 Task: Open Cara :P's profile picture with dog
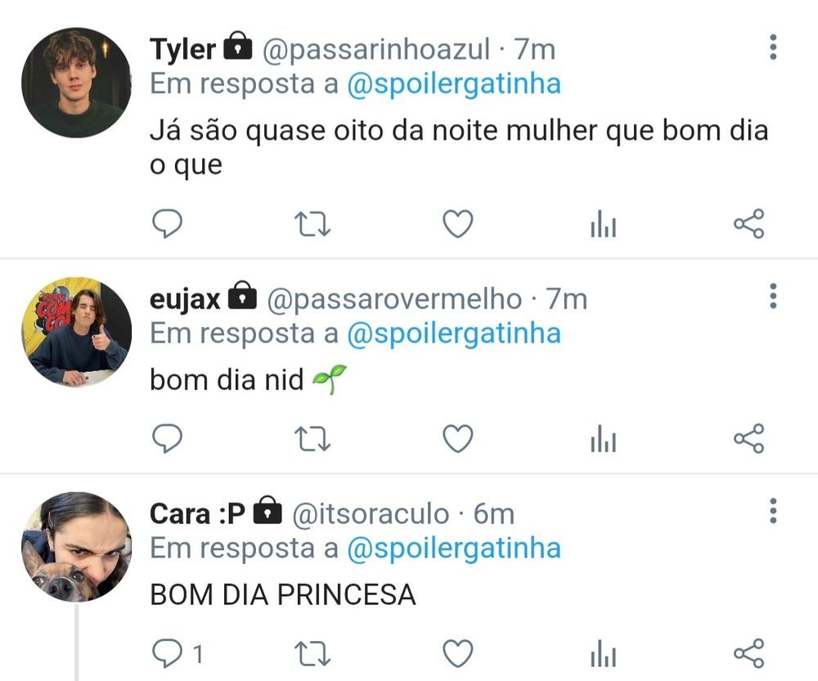76,546
